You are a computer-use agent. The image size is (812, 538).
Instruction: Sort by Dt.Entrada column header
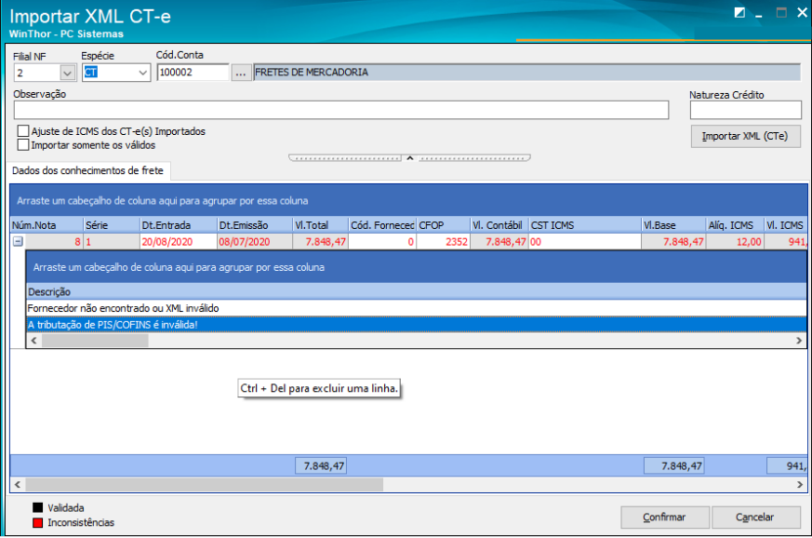coord(179,225)
